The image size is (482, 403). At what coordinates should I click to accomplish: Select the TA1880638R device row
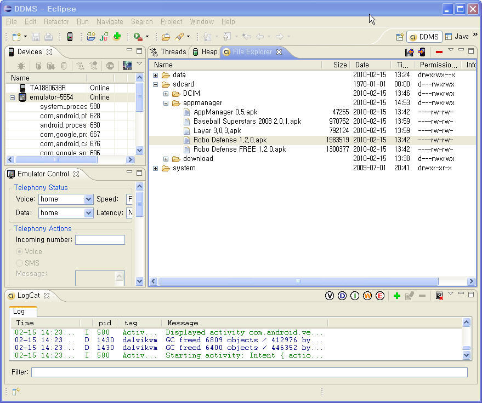70,88
